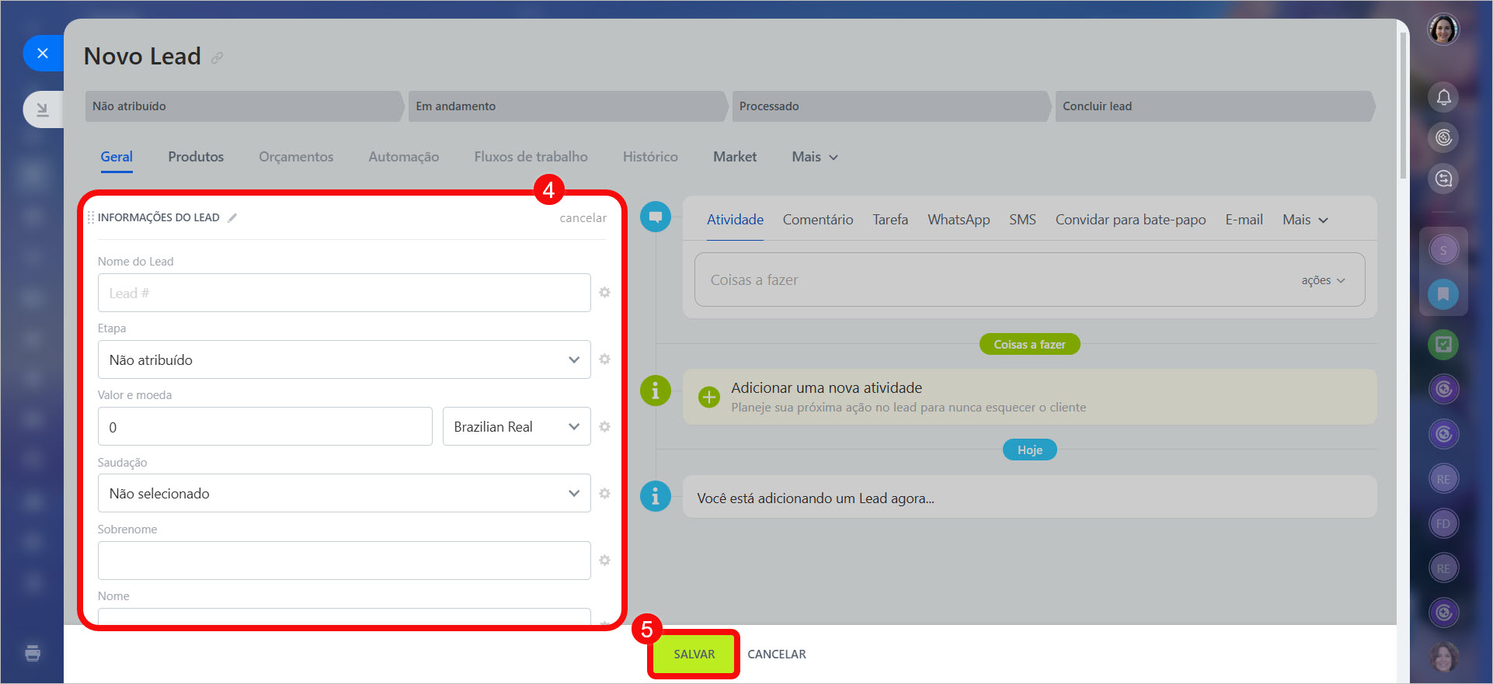The width and height of the screenshot is (1493, 684).
Task: Copy lead link icon next to title
Action: (x=218, y=57)
